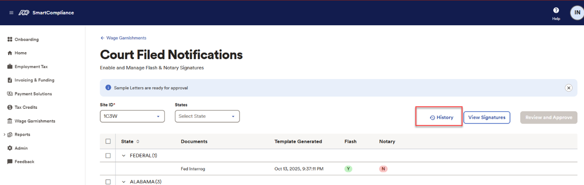
Task: Click the Help question mark icon
Action: (x=556, y=11)
